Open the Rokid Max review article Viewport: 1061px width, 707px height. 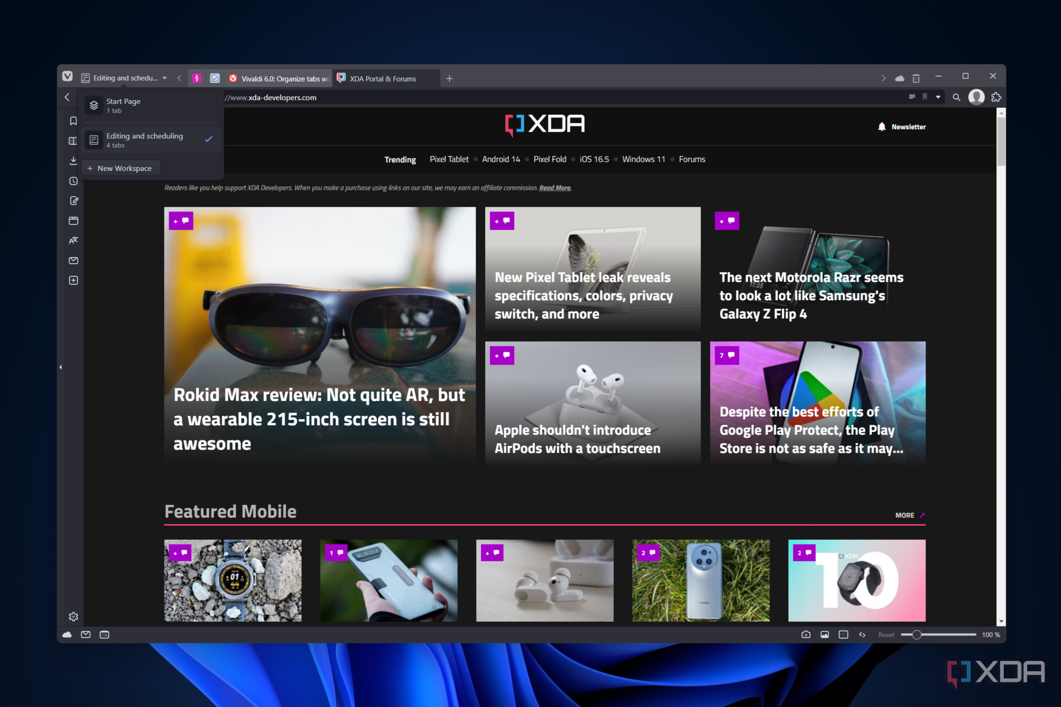(320, 335)
